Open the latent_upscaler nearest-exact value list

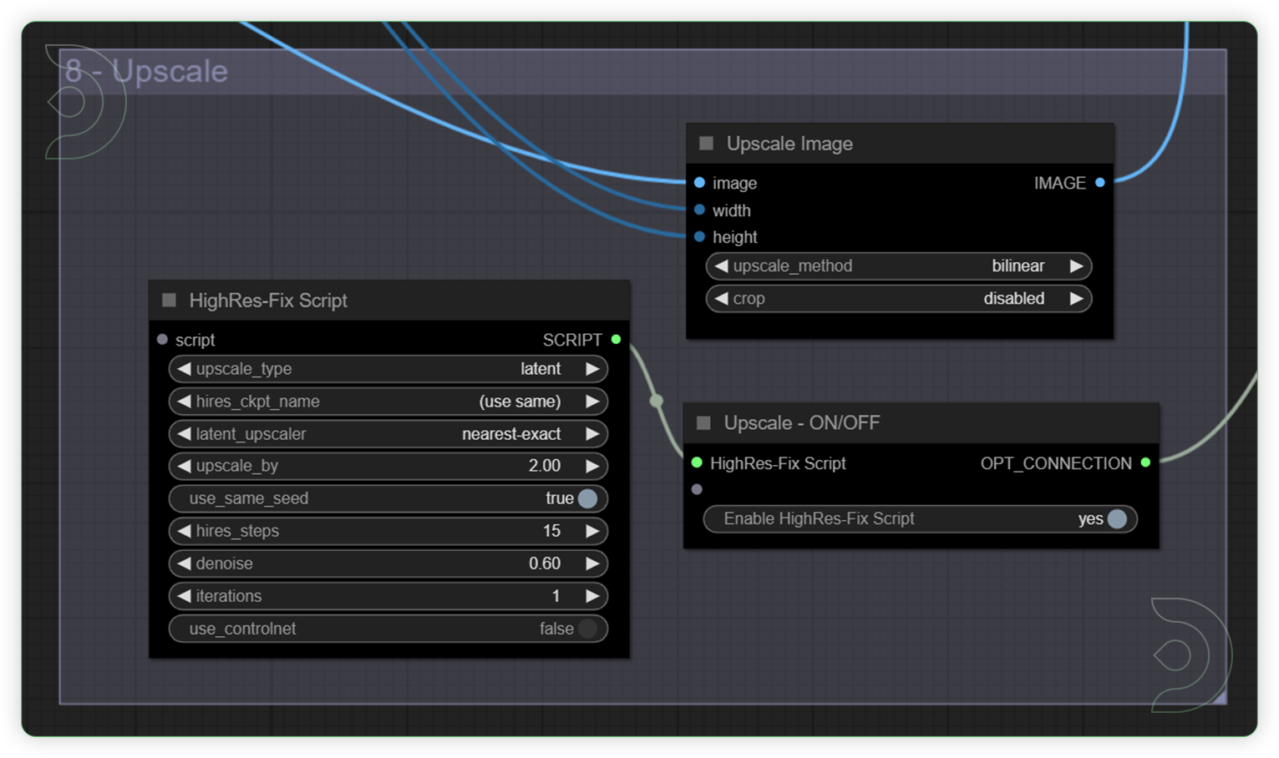[511, 433]
